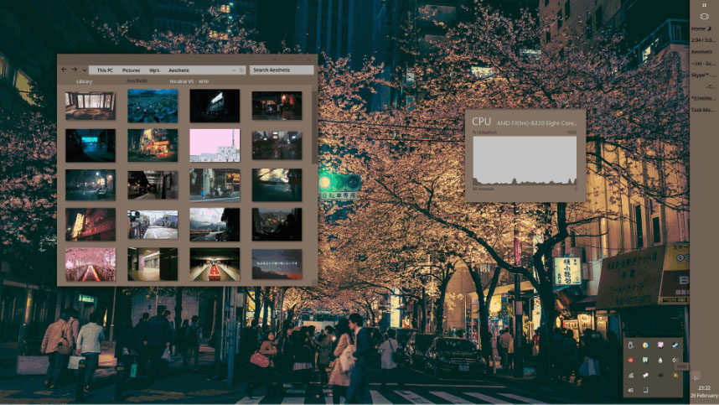Viewport: 719px width, 405px height.
Task: Select the bedroom window interior thumbnail
Action: (91, 106)
